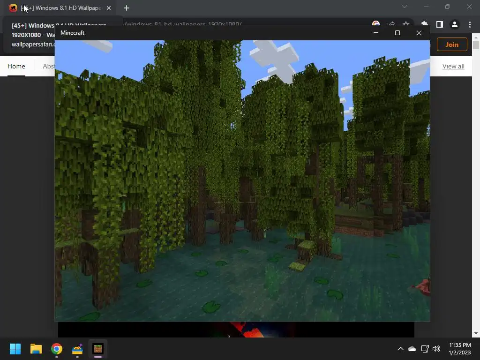Switch to Chrome from the taskbar

57,349
